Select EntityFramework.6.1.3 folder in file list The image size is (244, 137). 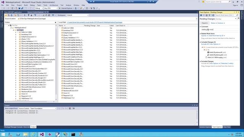tap(71, 33)
